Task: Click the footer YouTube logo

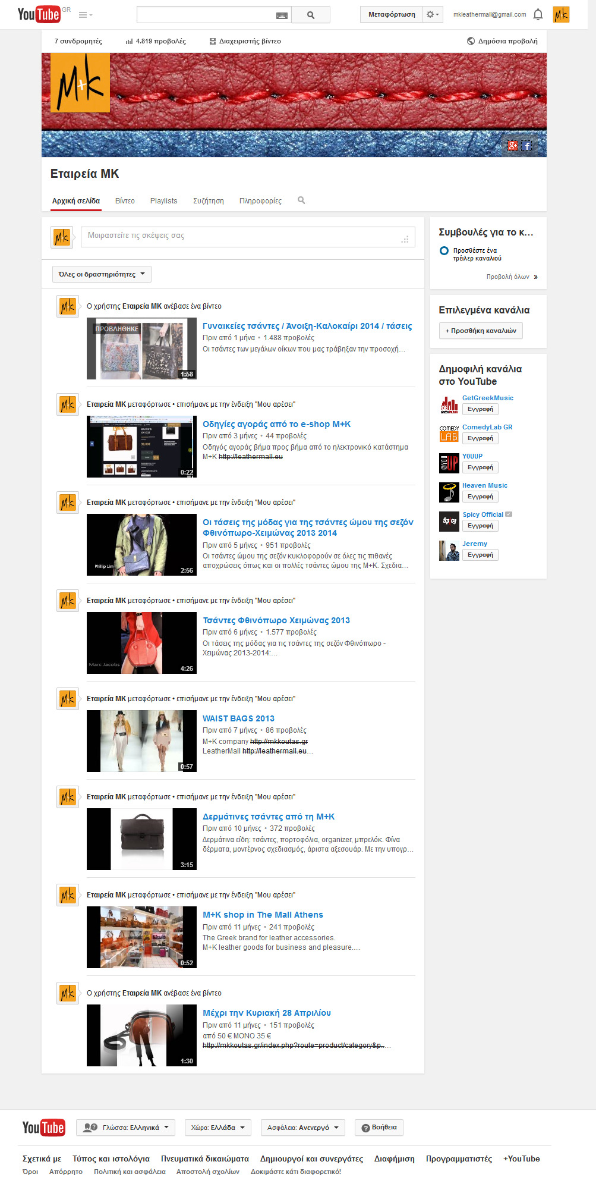Action: [x=43, y=1128]
